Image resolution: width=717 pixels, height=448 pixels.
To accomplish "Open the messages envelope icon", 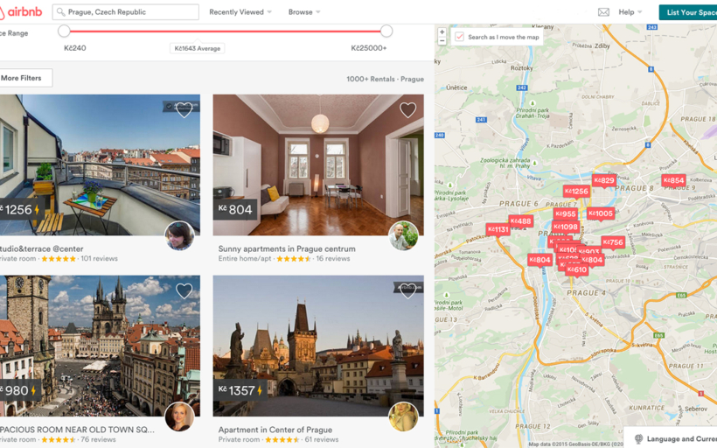I will coord(603,12).
